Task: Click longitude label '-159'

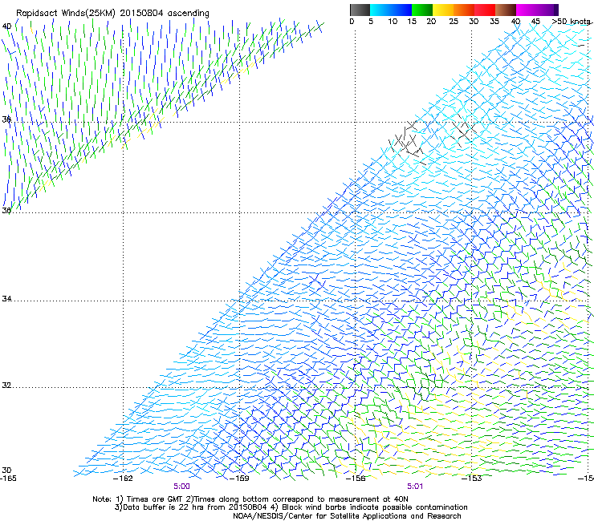Action: (239, 479)
